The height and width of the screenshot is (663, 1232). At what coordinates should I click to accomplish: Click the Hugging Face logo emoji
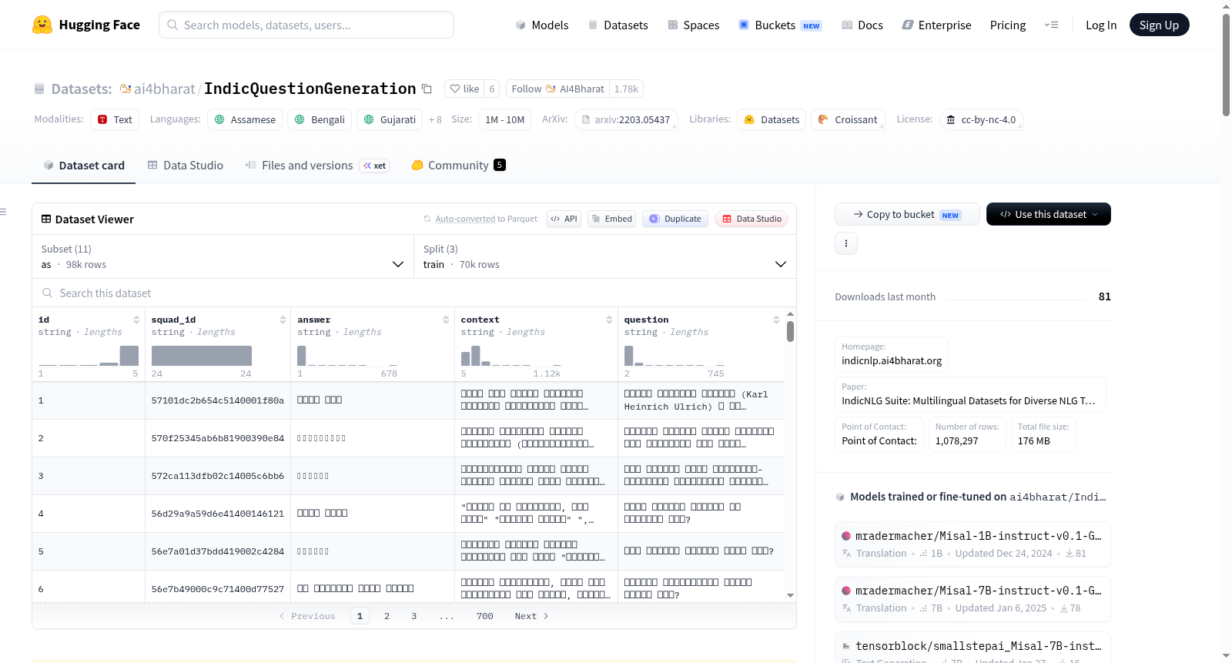pos(42,25)
